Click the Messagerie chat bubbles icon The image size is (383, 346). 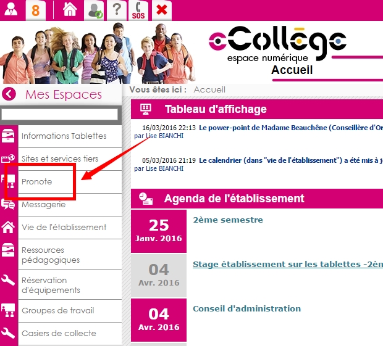point(8,204)
